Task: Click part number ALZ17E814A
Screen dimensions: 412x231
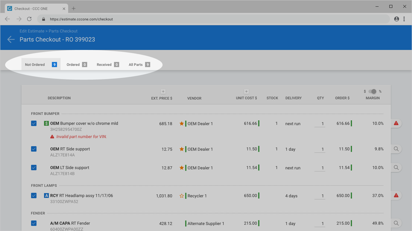Action: click(x=62, y=155)
